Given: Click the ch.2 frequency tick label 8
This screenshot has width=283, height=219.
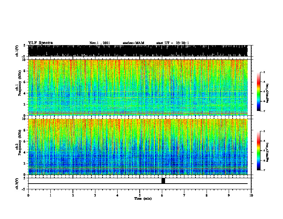Looking at the screenshot, I should pyautogui.click(x=25, y=130).
